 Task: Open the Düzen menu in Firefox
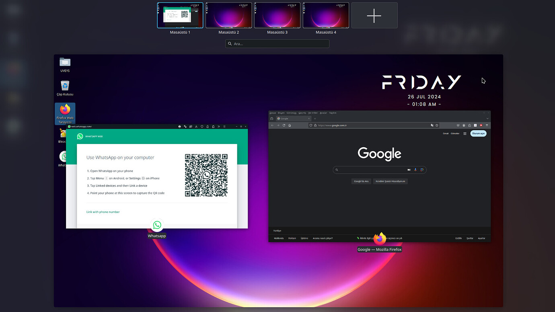pos(281,113)
